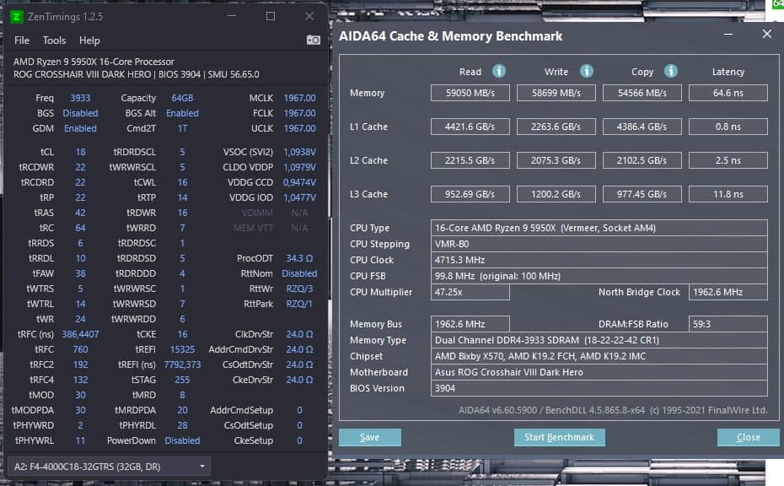Click the tSTAG value 255

[x=182, y=380]
